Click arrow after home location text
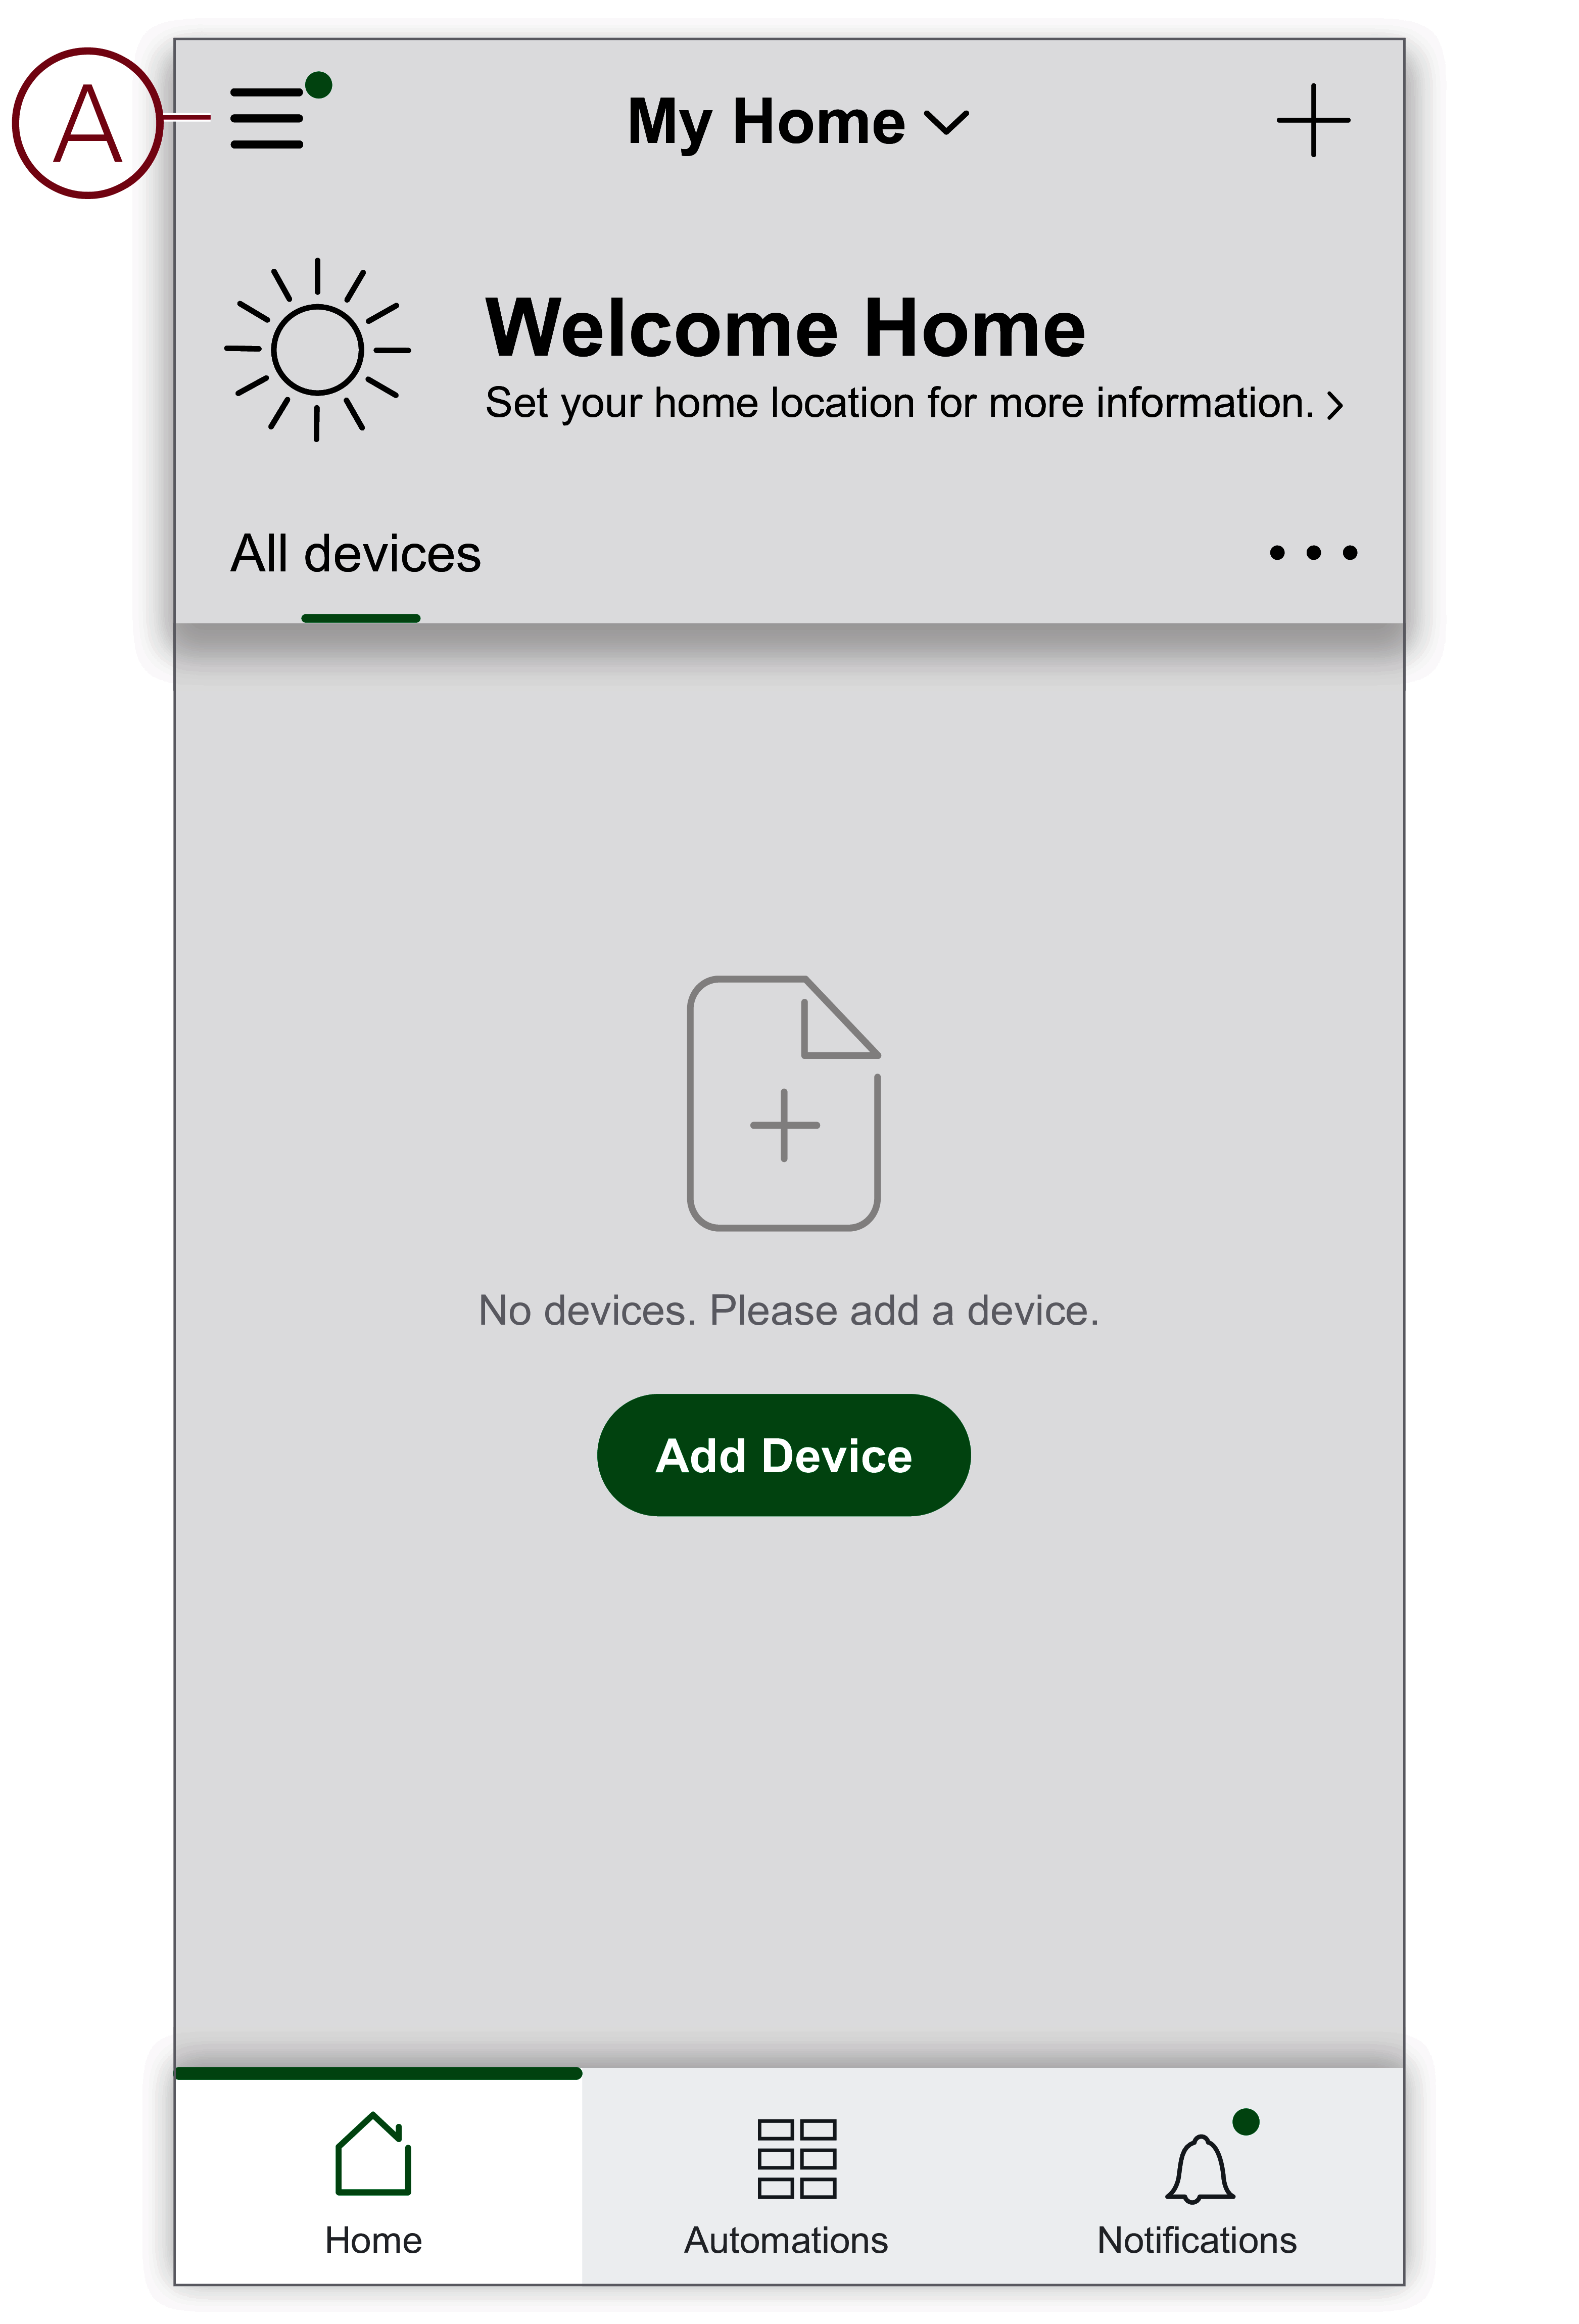The height and width of the screenshot is (2324, 1579). (x=1334, y=405)
